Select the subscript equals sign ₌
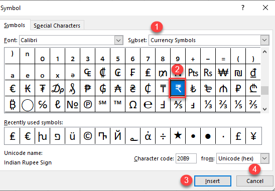 [223, 56]
